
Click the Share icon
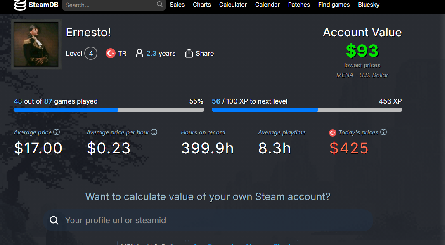pyautogui.click(x=189, y=53)
